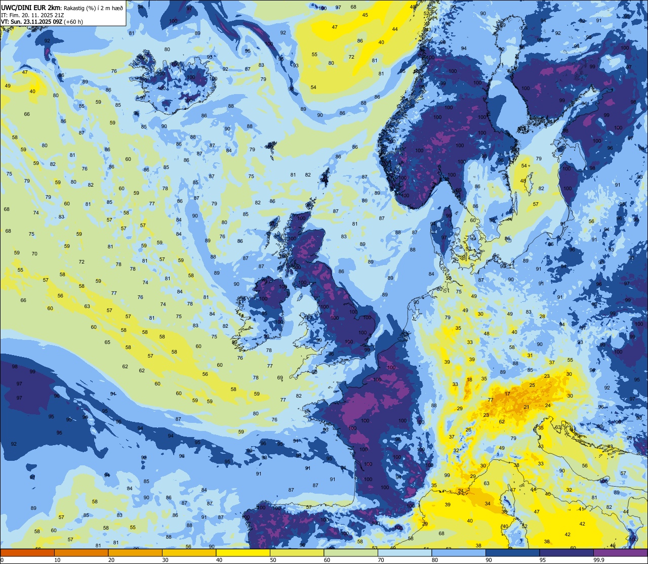
Task: Click the "VT: Sun. 23.11.2025 09Z (+60 h)" line
Action: 42,22
